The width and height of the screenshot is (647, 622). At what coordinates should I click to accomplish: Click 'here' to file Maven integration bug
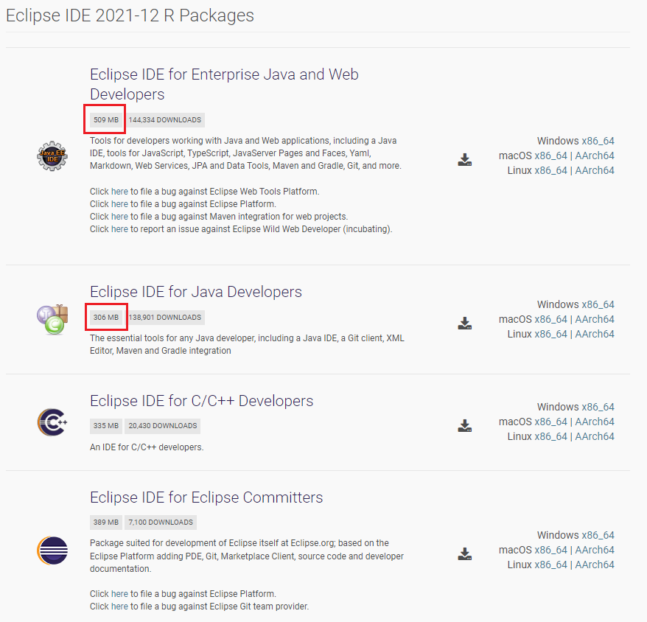[x=119, y=216]
